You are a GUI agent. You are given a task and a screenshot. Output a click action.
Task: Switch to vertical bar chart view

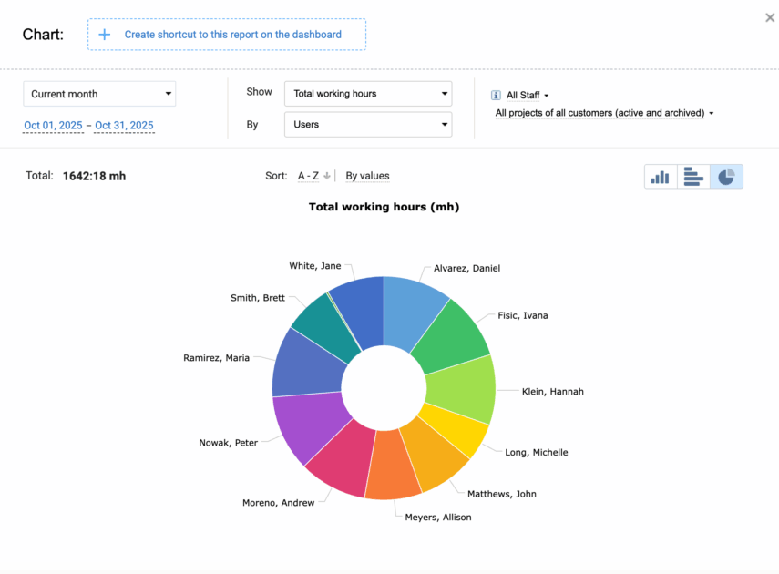pyautogui.click(x=661, y=177)
